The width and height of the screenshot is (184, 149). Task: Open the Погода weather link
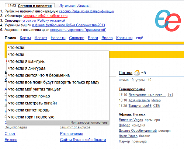[x=125, y=73]
